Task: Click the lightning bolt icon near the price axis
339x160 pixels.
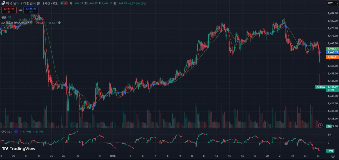Action: (320, 125)
